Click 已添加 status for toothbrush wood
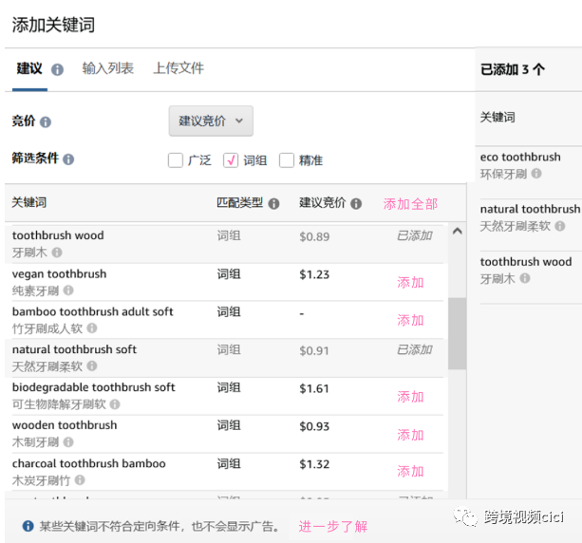The height and width of the screenshot is (543, 582). click(x=415, y=235)
